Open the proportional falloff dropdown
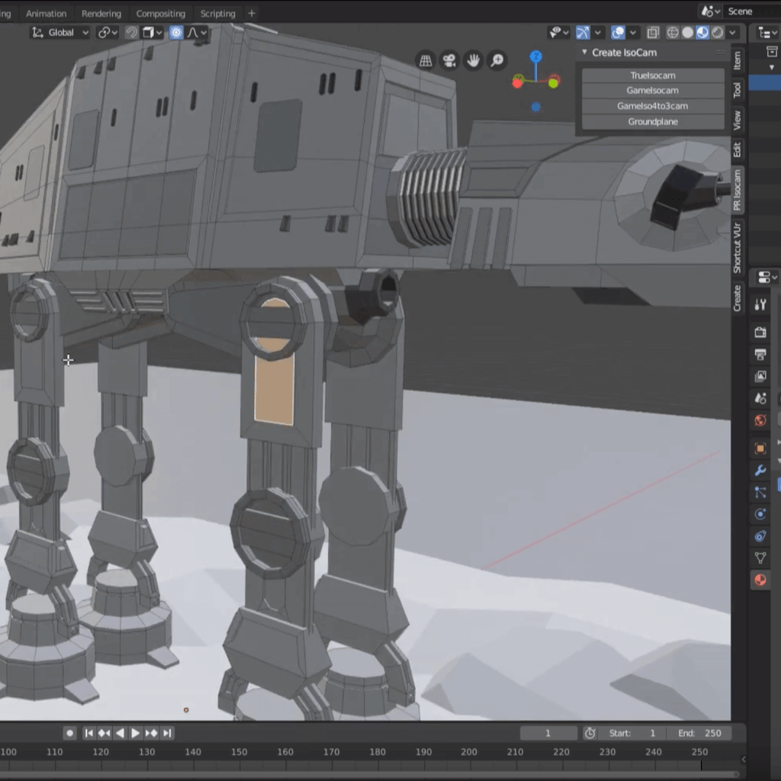The image size is (781, 781). click(197, 33)
